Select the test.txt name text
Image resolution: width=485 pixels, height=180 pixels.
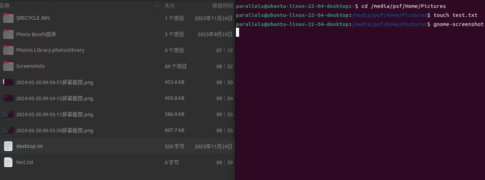pyautogui.click(x=25, y=162)
